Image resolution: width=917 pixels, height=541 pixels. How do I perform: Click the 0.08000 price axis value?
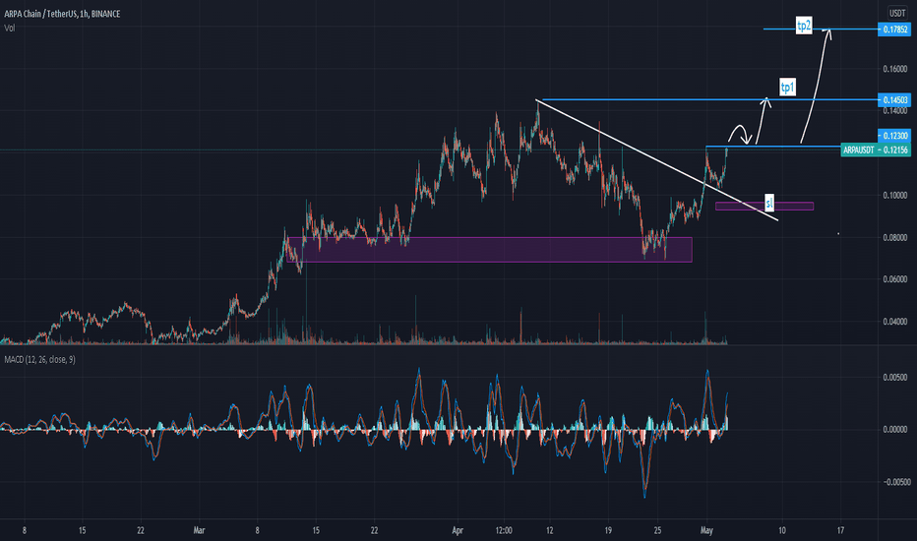tap(894, 237)
